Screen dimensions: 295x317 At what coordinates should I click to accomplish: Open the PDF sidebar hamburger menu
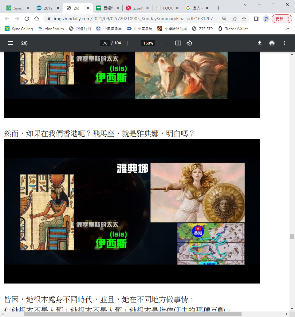(11, 43)
